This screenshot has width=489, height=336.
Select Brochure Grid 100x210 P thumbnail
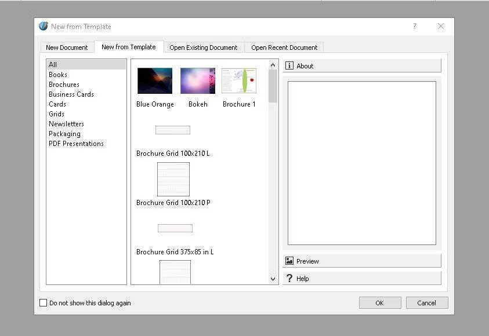click(173, 180)
